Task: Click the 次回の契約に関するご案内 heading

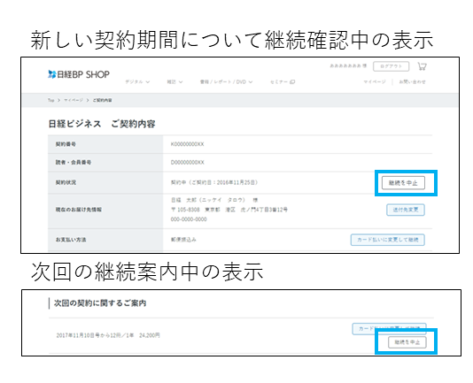Action: tap(100, 303)
